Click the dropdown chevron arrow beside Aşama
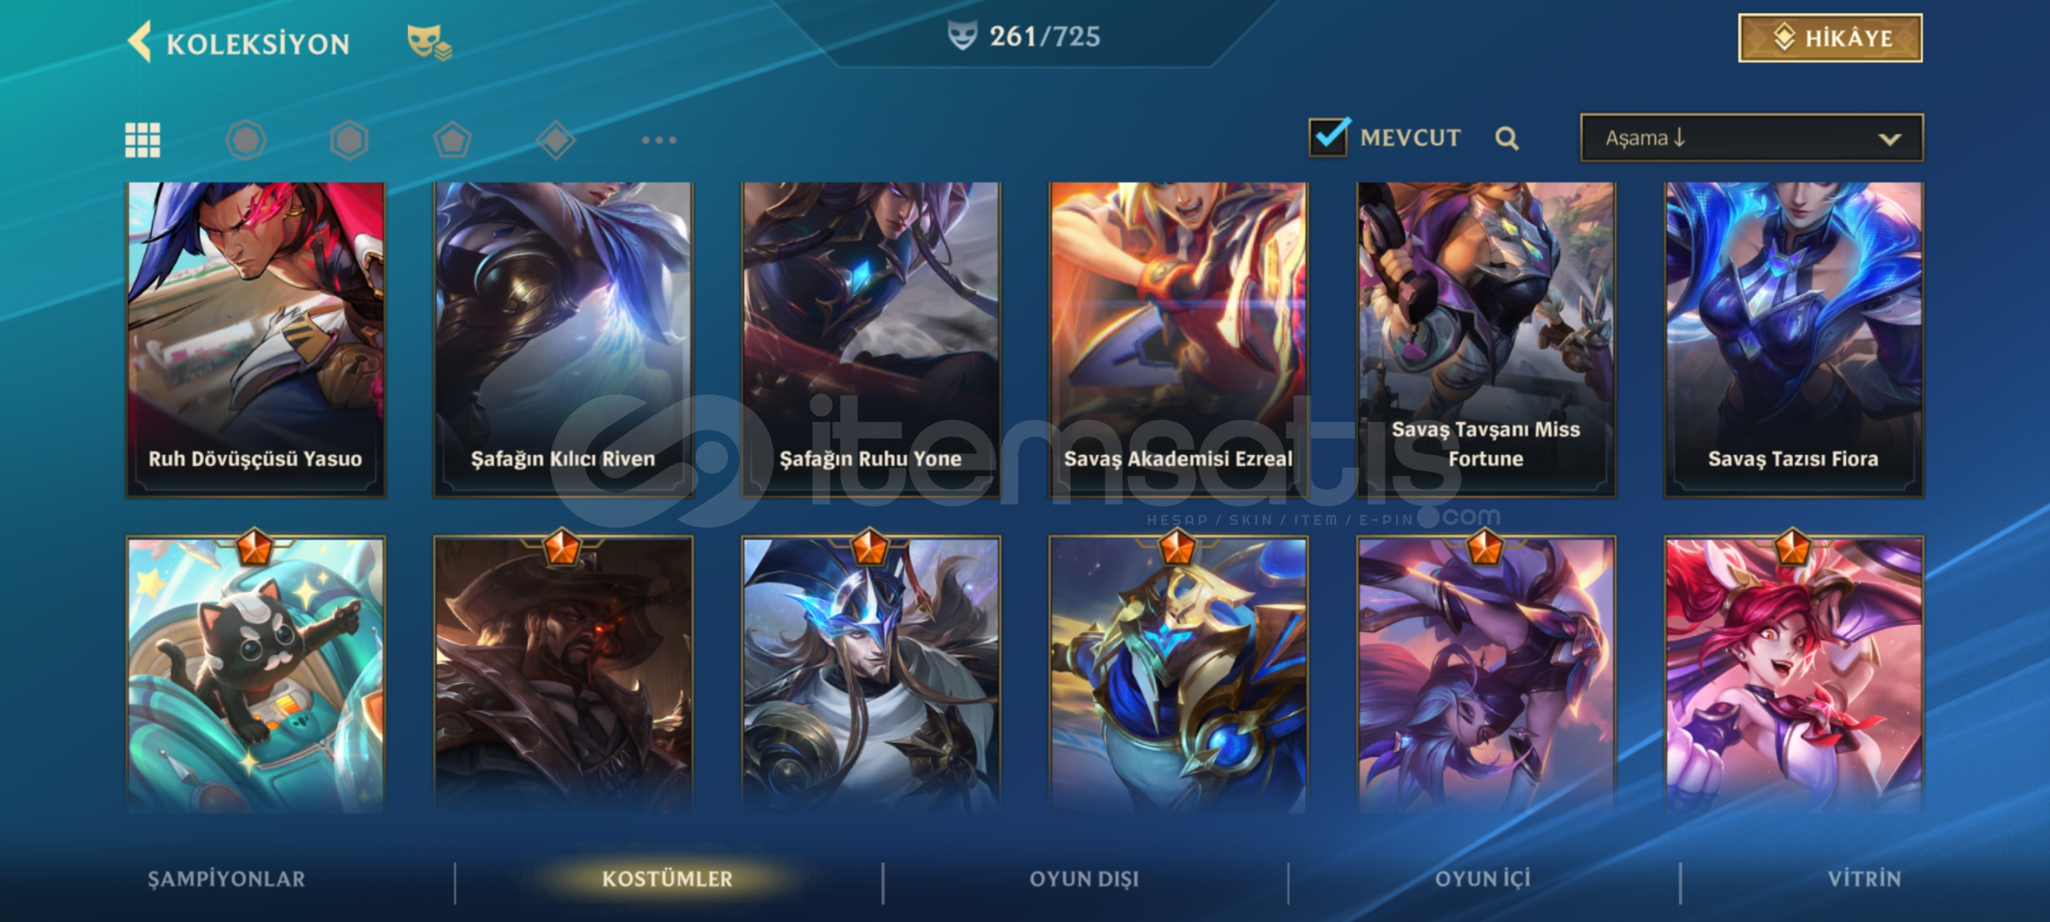The image size is (2050, 922). tap(1889, 139)
